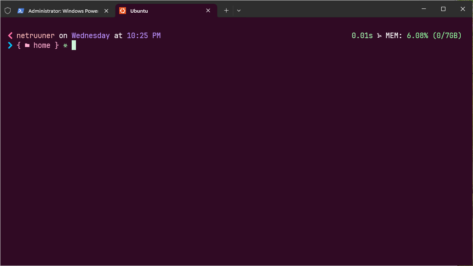Open the new tab dropdown menu

239,10
